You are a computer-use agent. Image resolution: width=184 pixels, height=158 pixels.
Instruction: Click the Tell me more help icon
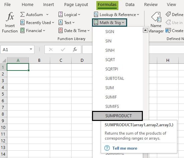(107, 148)
